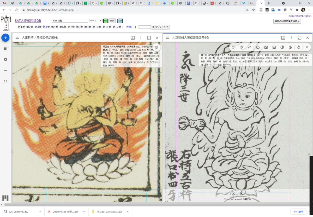Go to next page in 第6巻 viewer

tap(242, 193)
